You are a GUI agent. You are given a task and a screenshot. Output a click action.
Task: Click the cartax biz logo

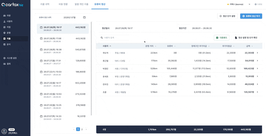(x=12, y=5)
